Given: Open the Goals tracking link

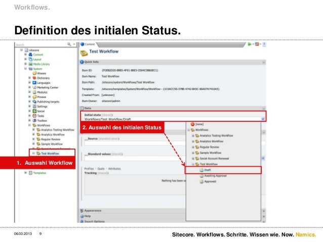Looking at the screenshot, I should pos(101,169).
